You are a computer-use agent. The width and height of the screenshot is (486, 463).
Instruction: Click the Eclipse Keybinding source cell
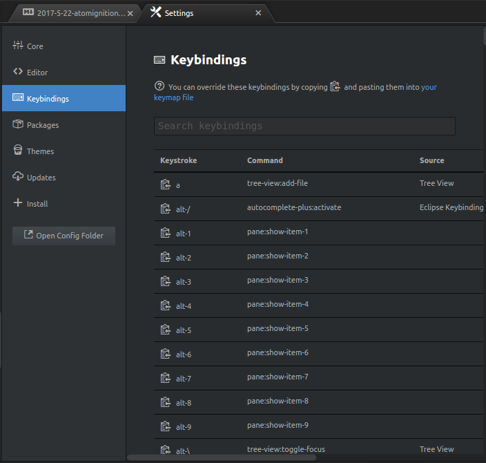(x=451, y=207)
